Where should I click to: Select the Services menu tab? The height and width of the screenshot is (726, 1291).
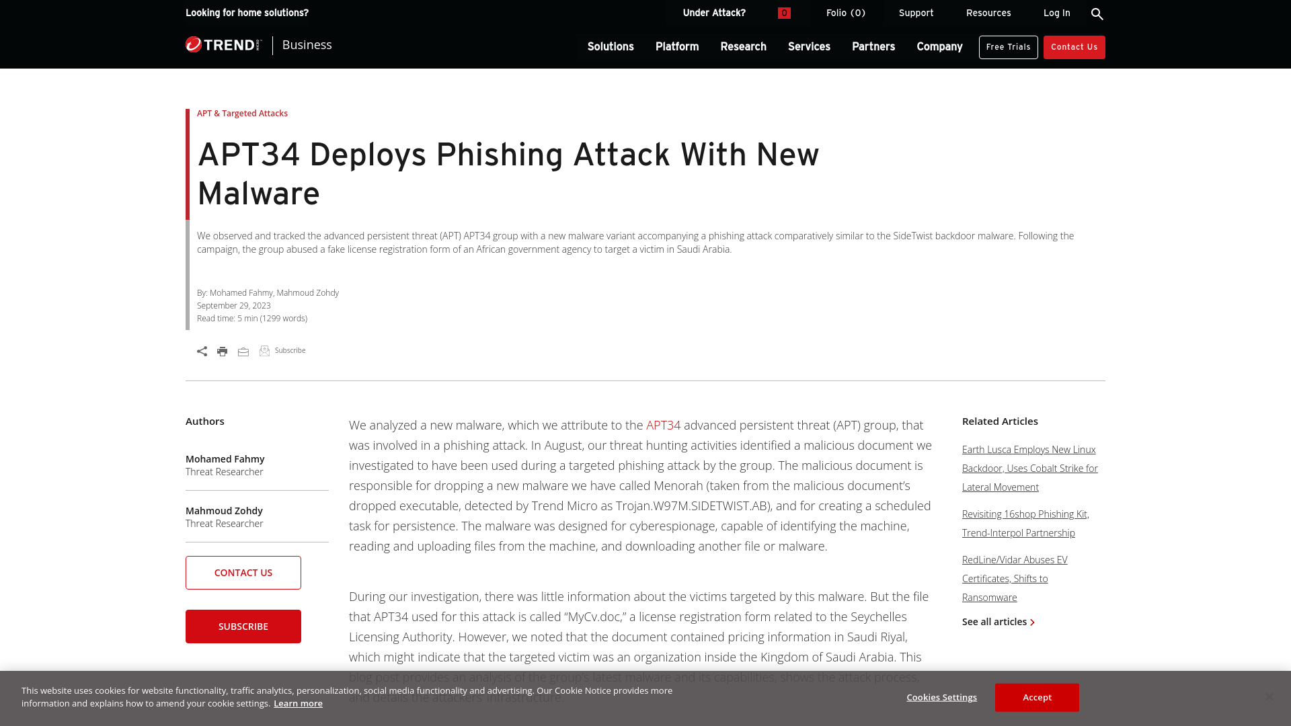809,46
